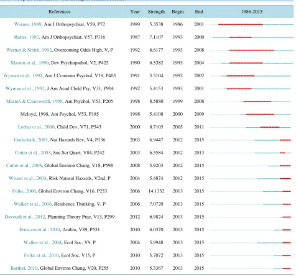296x276 pixels.
Task: Select strength value 6.3382
Action: coord(156,63)
